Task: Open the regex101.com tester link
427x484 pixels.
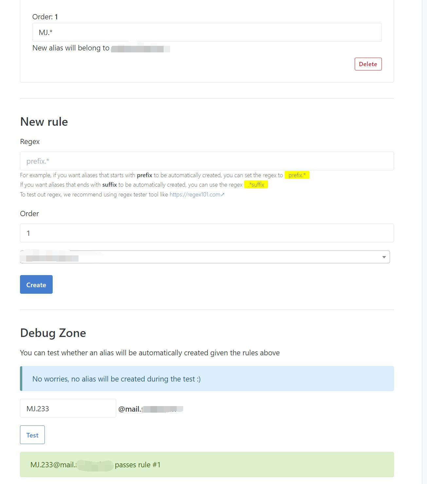Action: coord(196,194)
